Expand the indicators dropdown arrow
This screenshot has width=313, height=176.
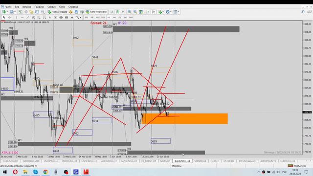163,12
